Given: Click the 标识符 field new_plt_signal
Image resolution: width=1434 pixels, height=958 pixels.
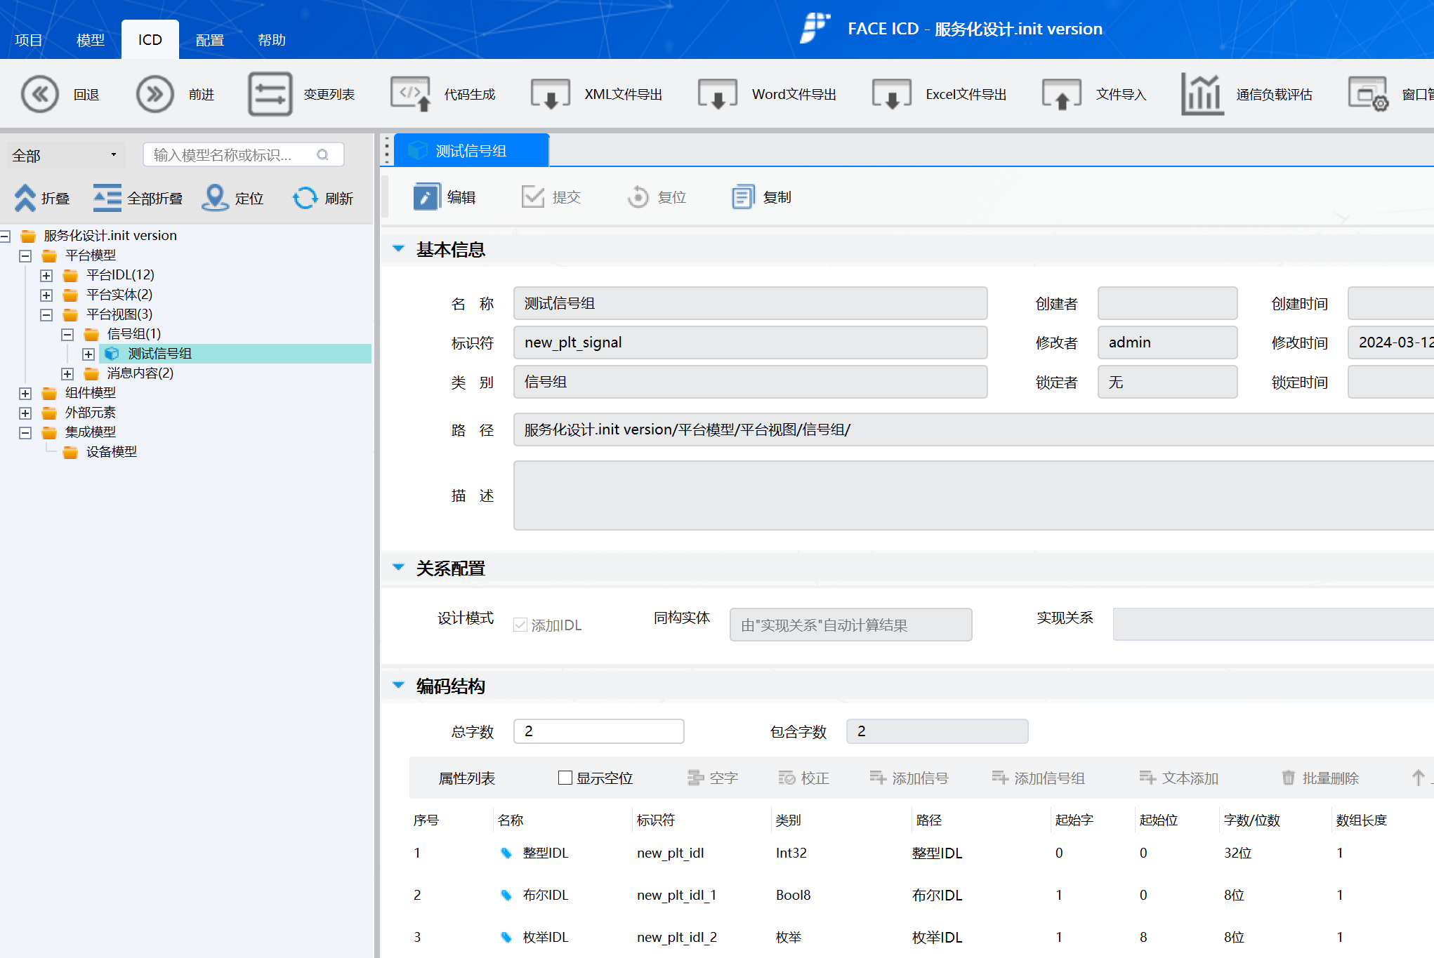Looking at the screenshot, I should click(x=751, y=342).
